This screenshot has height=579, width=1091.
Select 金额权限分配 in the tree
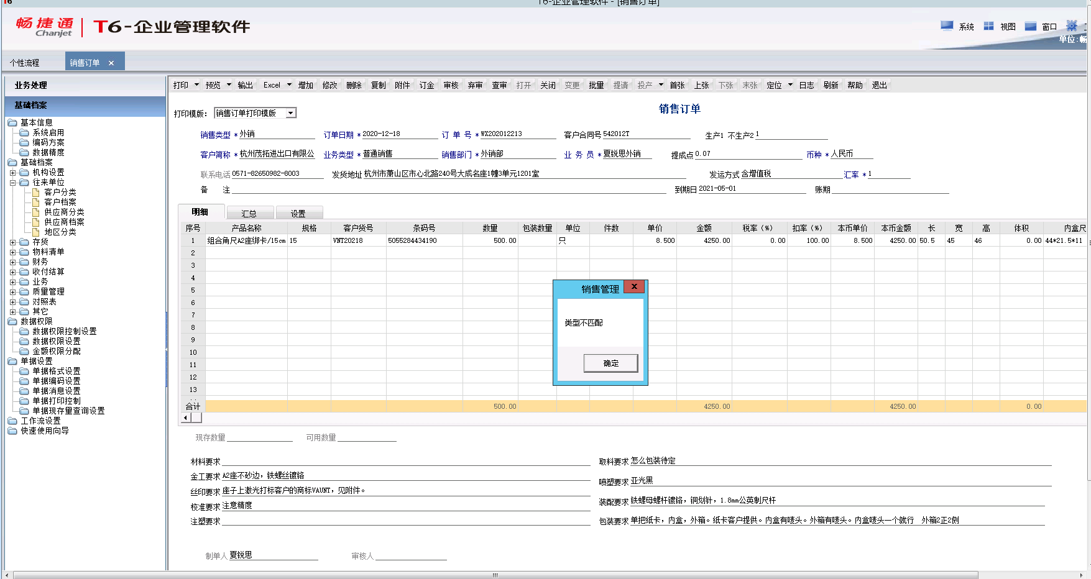pos(56,351)
